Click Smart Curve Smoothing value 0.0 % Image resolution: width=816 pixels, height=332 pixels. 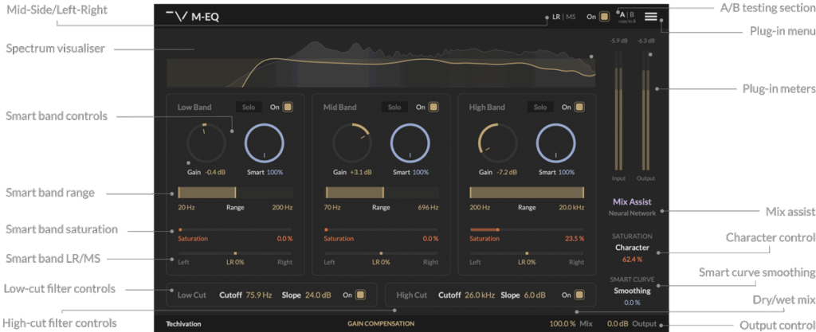632,303
